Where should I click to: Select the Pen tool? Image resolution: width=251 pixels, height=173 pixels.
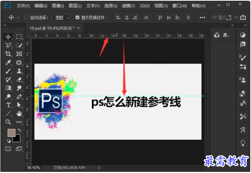click(19, 97)
